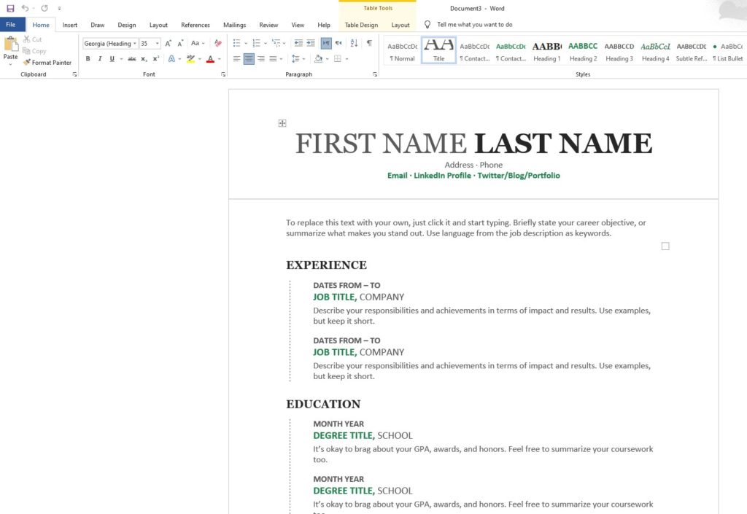Apply strikethrough formatting
The width and height of the screenshot is (747, 514).
coord(132,59)
